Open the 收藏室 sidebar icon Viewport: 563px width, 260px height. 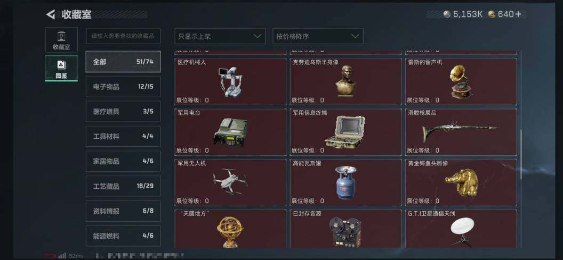[61, 40]
